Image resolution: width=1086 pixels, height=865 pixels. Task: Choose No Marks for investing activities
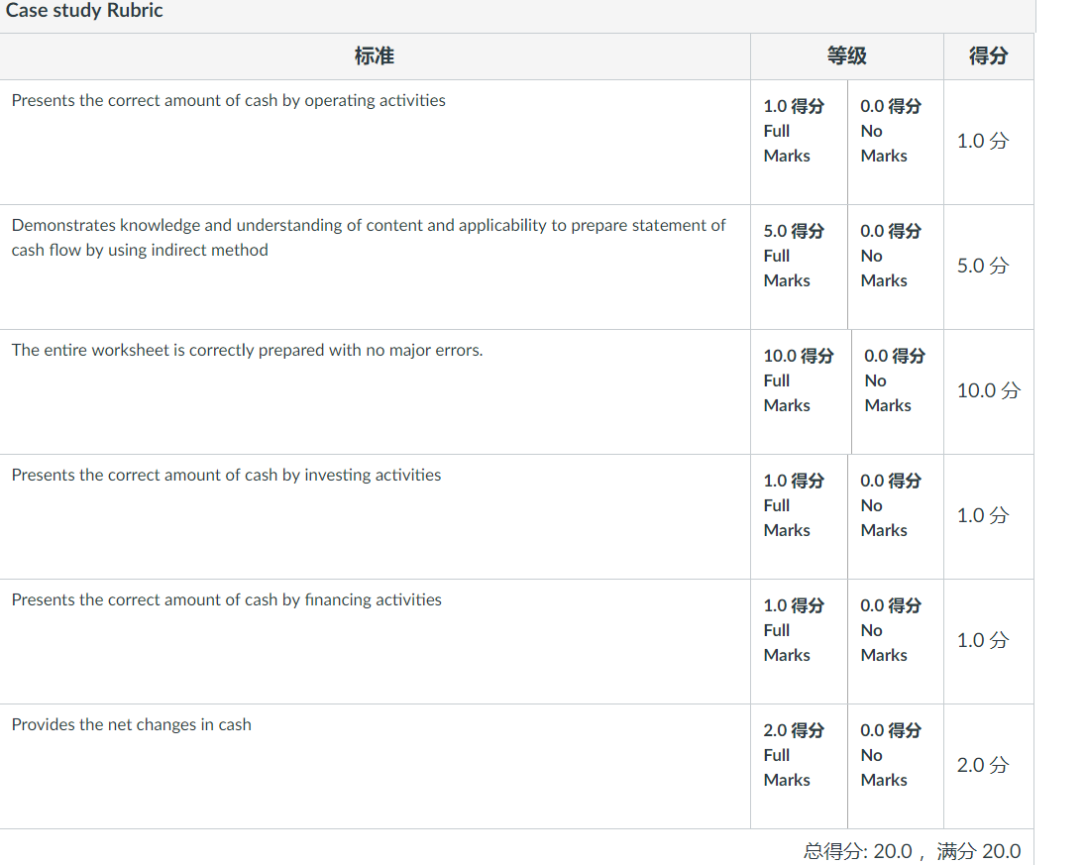[x=896, y=516]
